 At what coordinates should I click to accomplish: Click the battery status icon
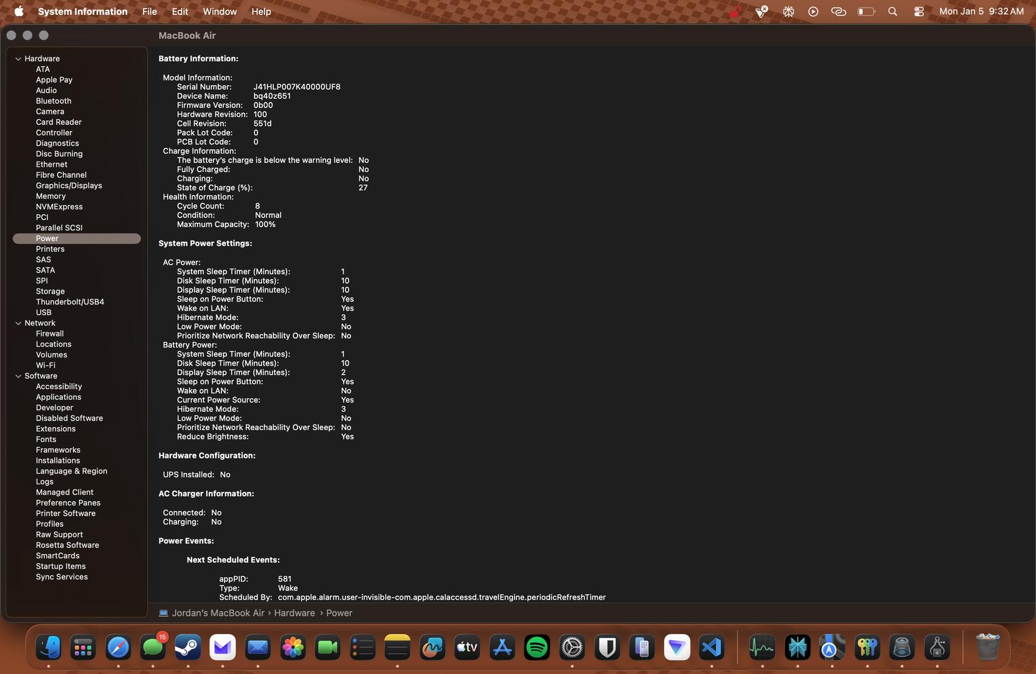tap(866, 11)
